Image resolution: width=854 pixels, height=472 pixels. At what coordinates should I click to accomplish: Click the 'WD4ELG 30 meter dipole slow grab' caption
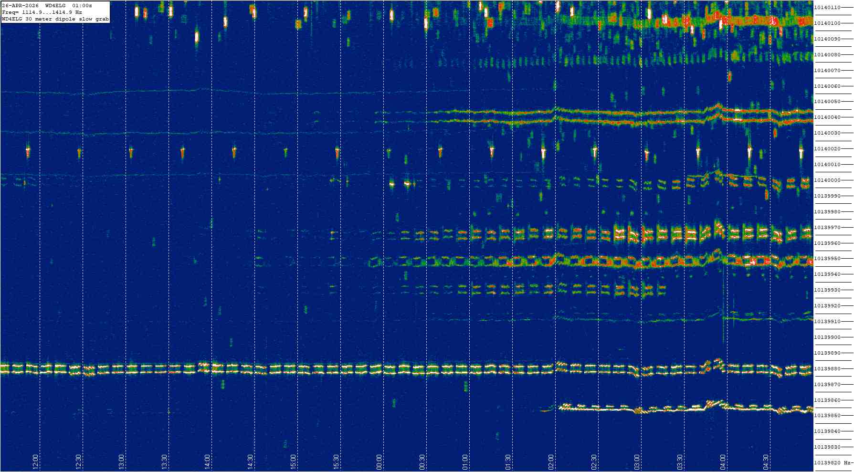[x=55, y=19]
